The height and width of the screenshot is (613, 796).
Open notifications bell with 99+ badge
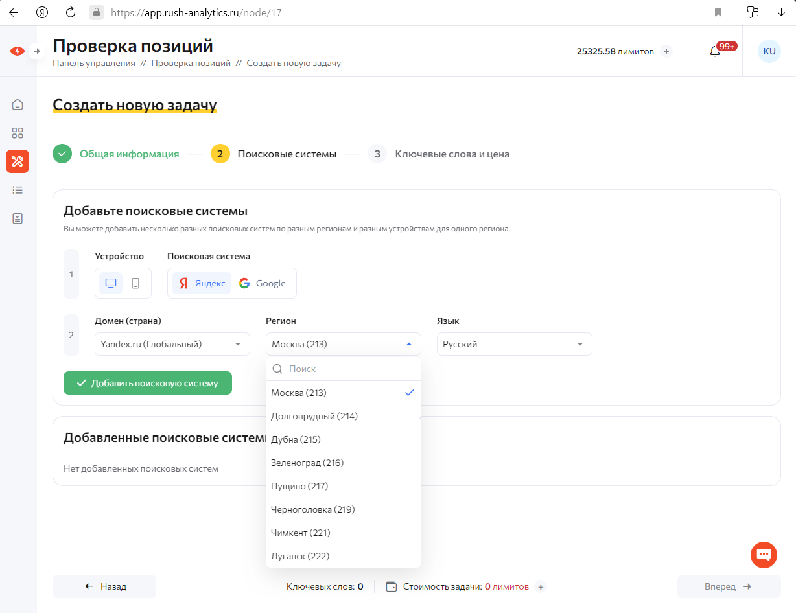pos(715,51)
